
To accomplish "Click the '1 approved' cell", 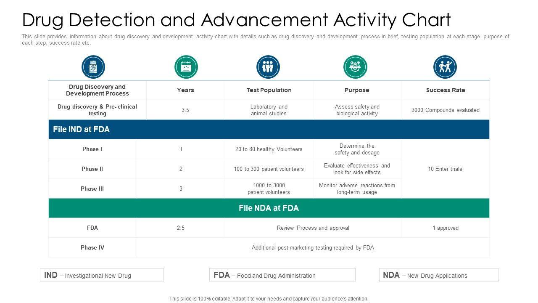I will (x=446, y=228).
